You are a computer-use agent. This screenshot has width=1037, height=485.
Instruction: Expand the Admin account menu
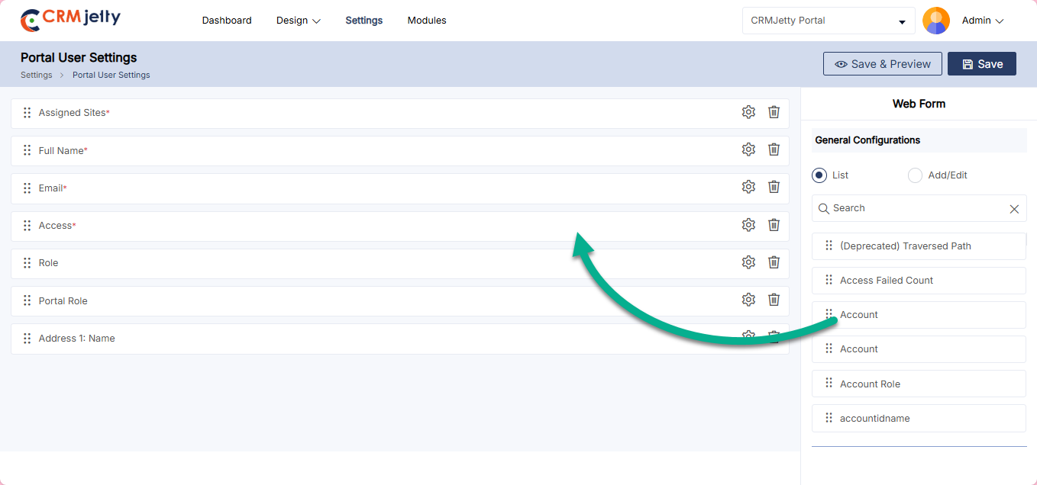(982, 21)
